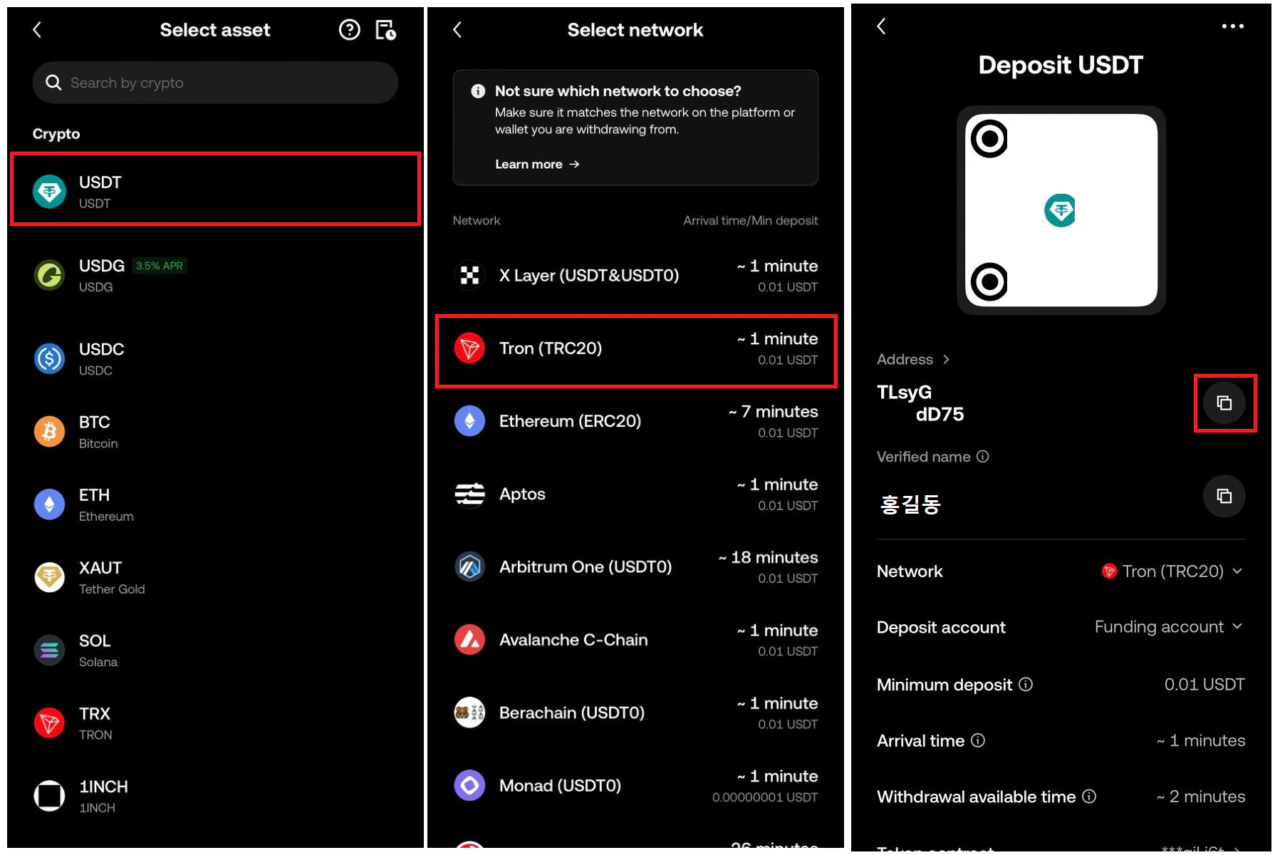Go back from Select network screen

457,29
